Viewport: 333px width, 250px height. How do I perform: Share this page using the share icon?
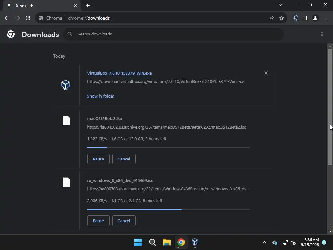tap(271, 18)
